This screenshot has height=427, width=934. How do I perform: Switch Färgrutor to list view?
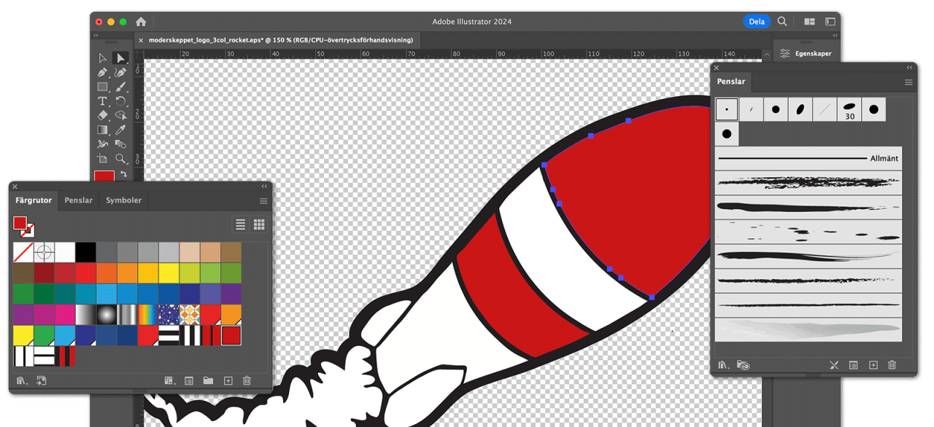click(240, 224)
